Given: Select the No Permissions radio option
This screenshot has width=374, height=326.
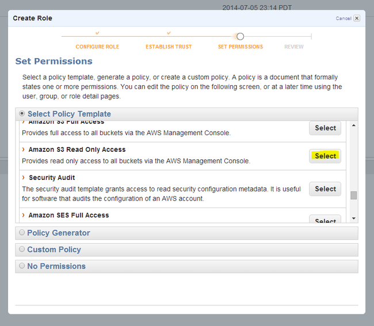Looking at the screenshot, I should [x=22, y=266].
